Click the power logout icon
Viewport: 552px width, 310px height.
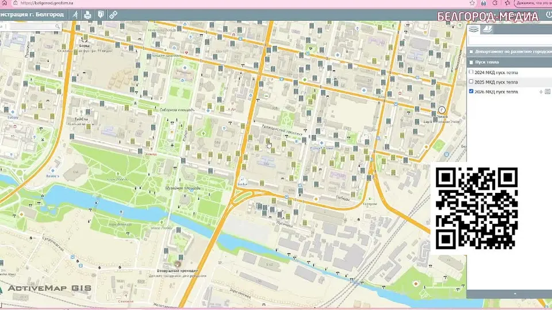[549, 14]
